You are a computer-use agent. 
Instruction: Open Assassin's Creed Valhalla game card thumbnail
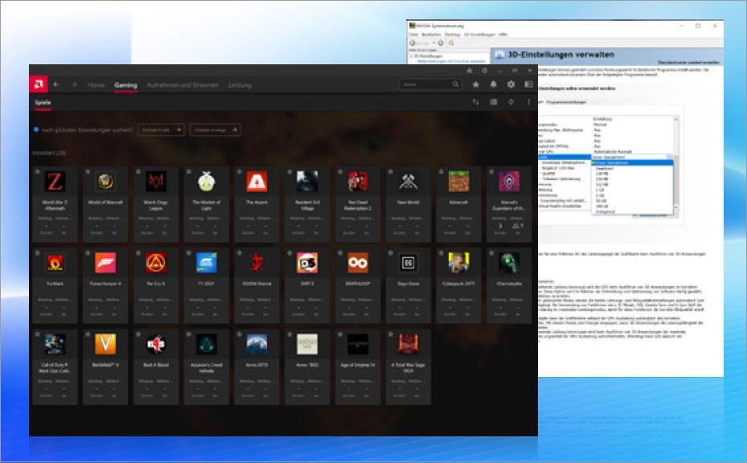tap(207, 344)
